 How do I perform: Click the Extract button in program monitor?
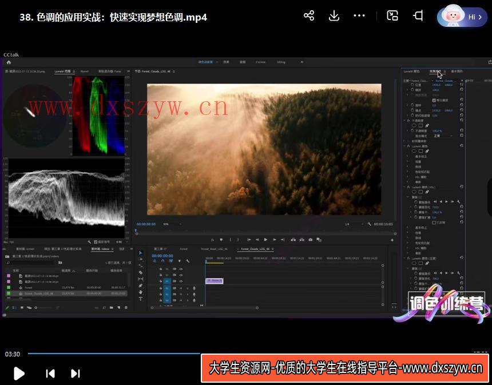(x=301, y=240)
